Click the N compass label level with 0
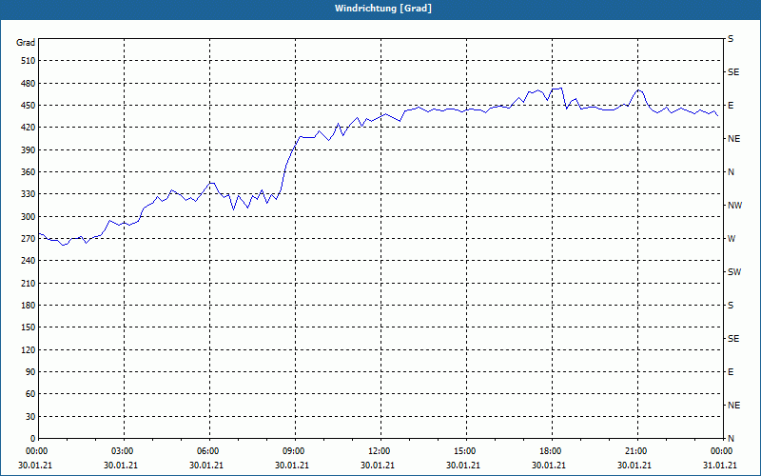Viewport: 761px width, 476px height. [x=732, y=439]
